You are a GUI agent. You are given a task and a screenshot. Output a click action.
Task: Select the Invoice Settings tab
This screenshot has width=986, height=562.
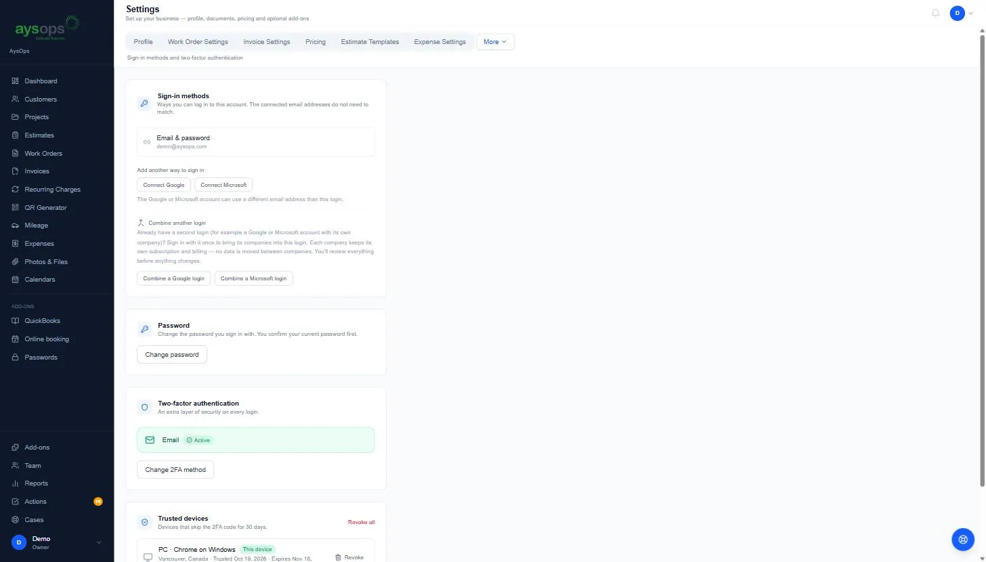point(267,42)
